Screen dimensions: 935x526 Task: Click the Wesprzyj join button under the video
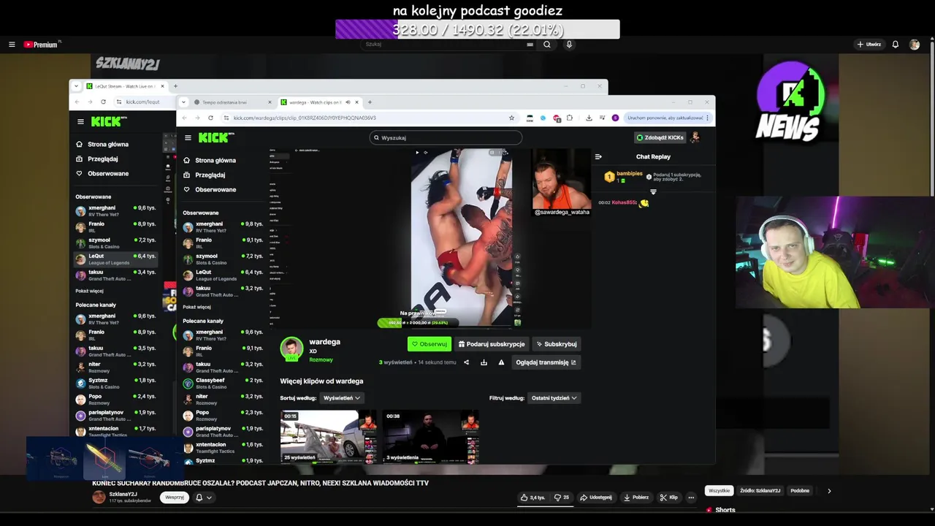(x=174, y=498)
